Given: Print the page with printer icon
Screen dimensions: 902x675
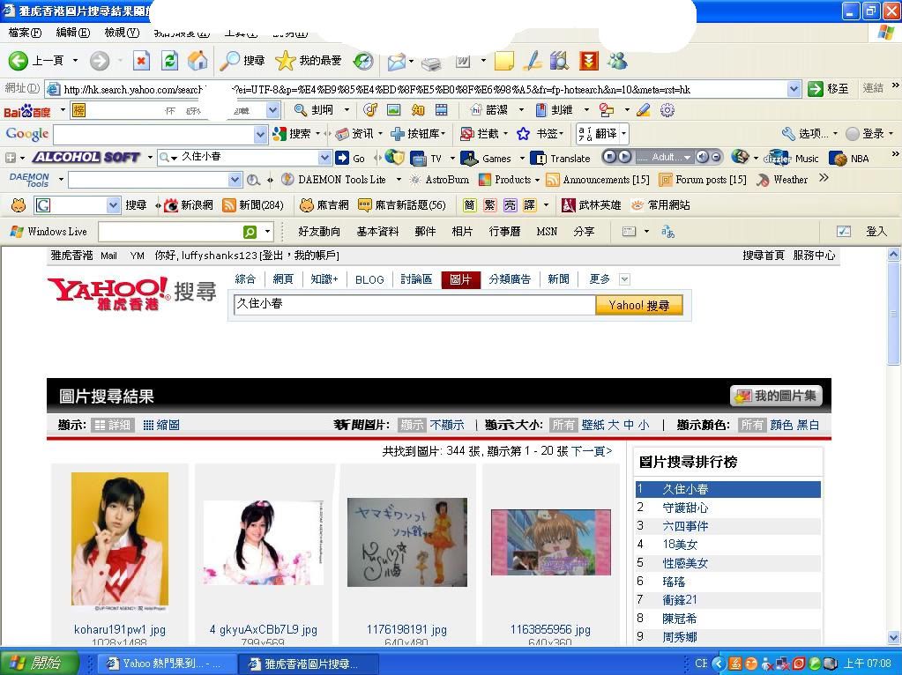Looking at the screenshot, I should coord(431,63).
